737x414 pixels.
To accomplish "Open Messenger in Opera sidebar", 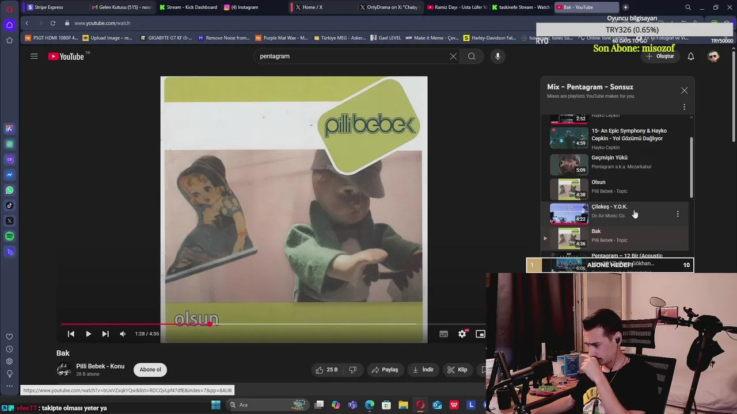I will 9,175.
